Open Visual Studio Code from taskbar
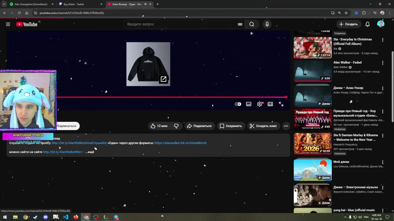This screenshot has width=394, height=221. pyautogui.click(x=66, y=217)
